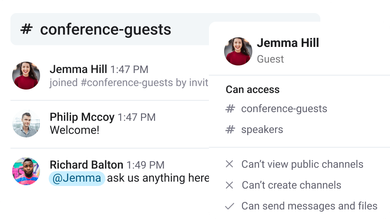Screen dimensions: 390x219
Task: Click the X icon beside Can't create channels
Action: point(229,185)
